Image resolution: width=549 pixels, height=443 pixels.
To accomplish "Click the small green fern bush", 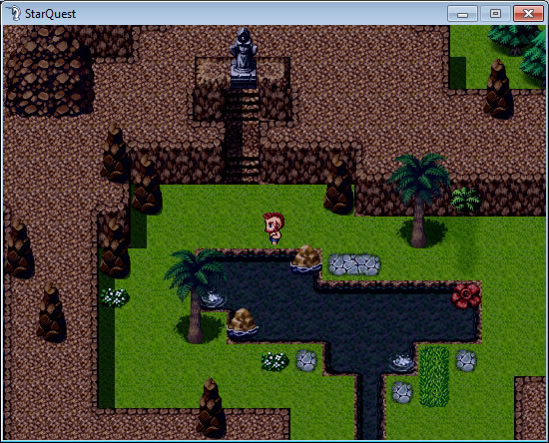I will click(465, 200).
